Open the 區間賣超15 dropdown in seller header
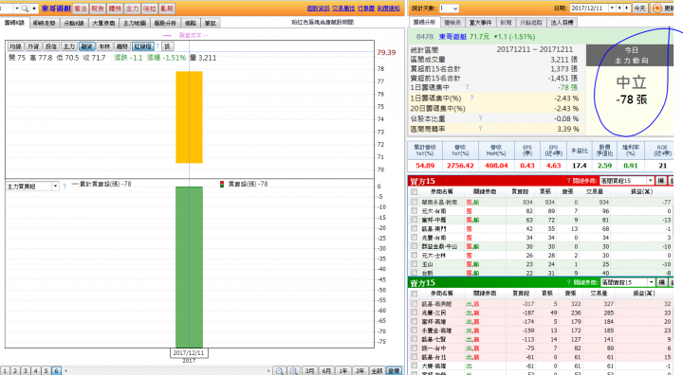Viewport: 683px width, 375px height. [x=651, y=282]
